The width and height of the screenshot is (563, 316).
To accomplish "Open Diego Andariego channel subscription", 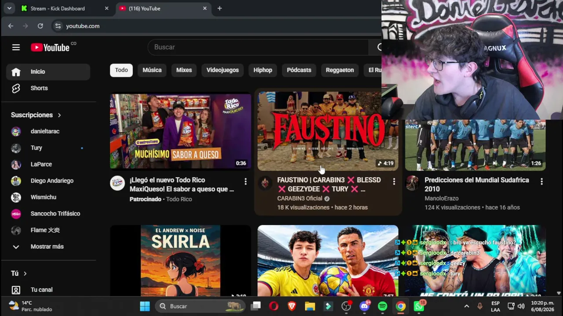I will (x=48, y=181).
